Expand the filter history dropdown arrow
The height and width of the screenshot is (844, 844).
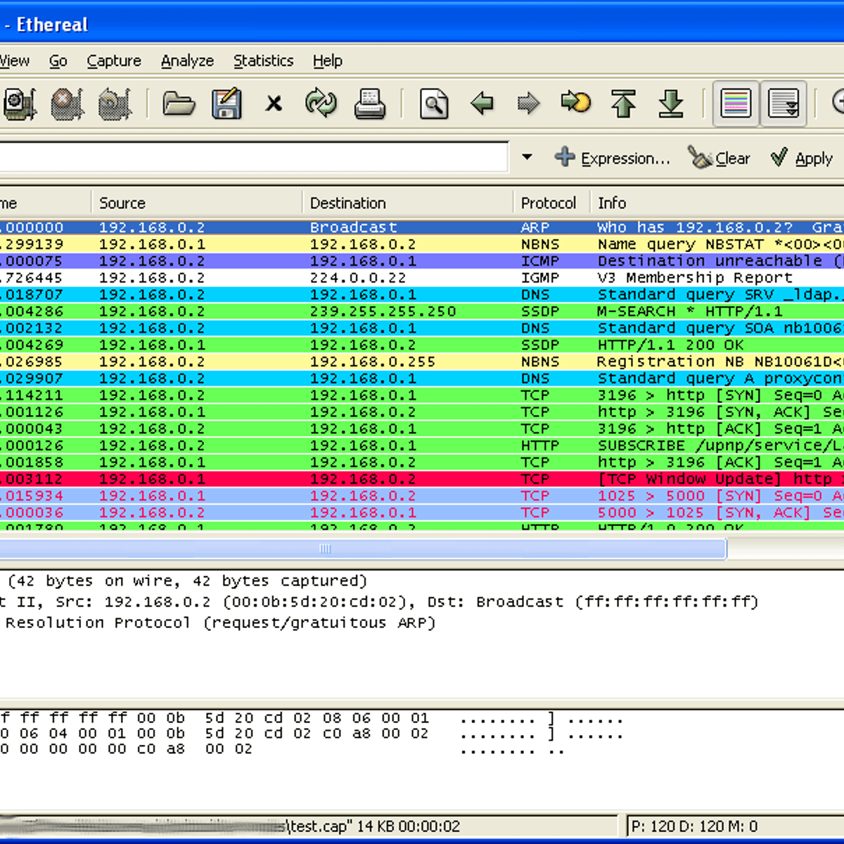527,158
